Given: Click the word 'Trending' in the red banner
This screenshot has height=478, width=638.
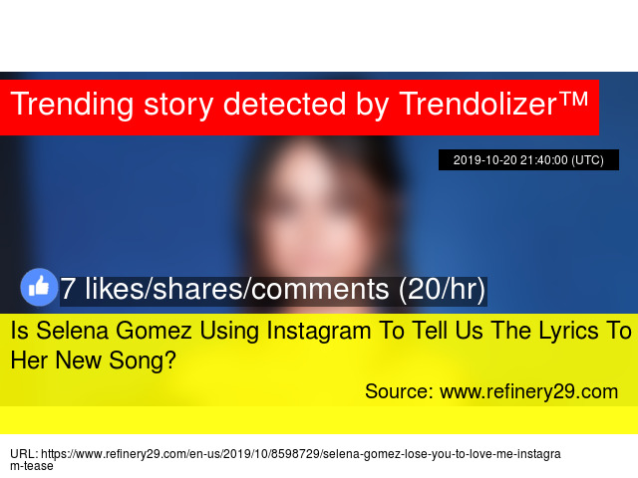Looking at the screenshot, I should [x=72, y=106].
